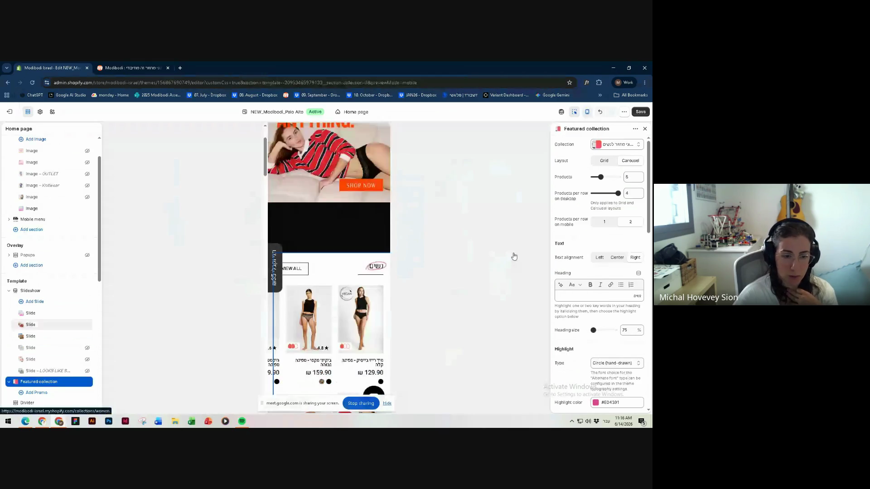Image resolution: width=870 pixels, height=489 pixels.
Task: Click the Bold formatting icon
Action: (x=590, y=285)
